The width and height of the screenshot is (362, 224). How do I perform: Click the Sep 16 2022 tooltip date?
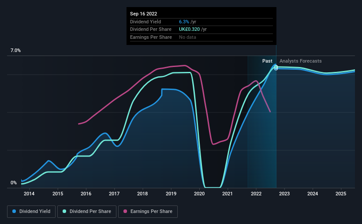[x=143, y=14]
